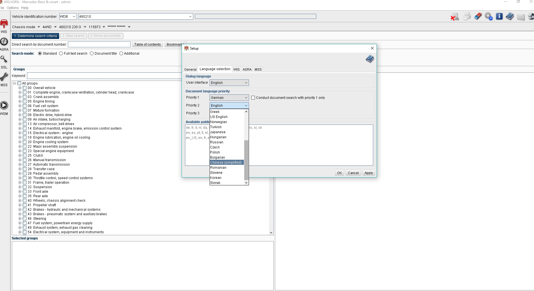Select the Full-text search radio button

click(61, 54)
